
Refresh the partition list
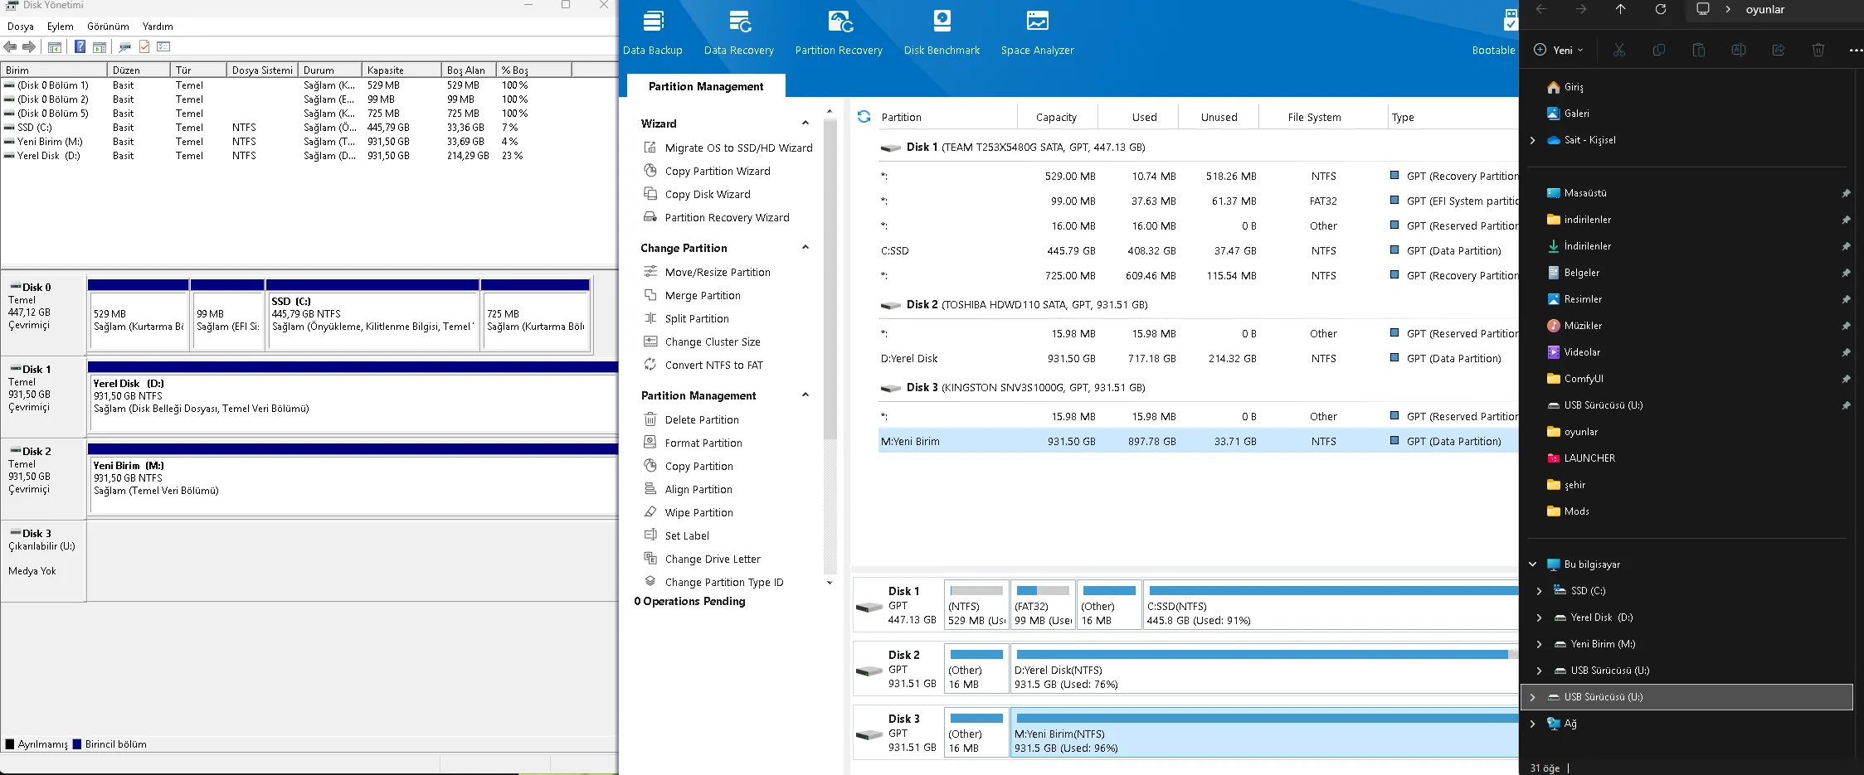coord(864,117)
